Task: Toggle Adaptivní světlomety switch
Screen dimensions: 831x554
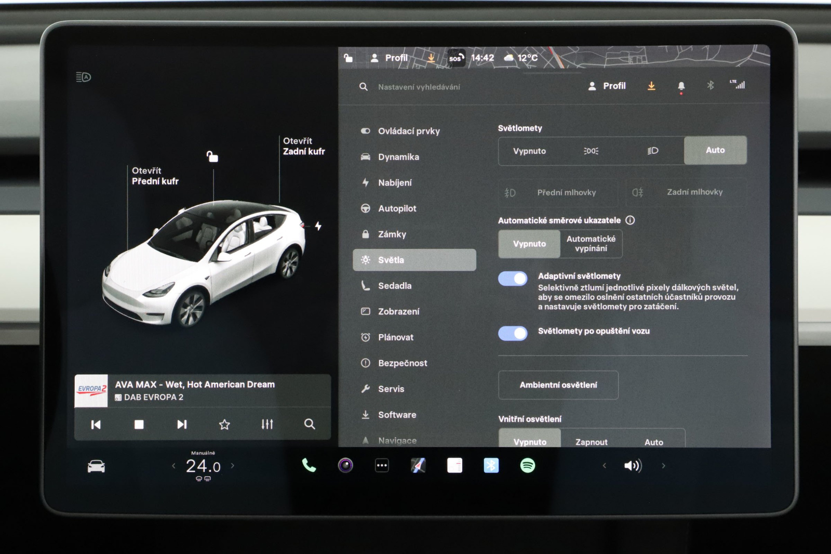Action: (513, 279)
